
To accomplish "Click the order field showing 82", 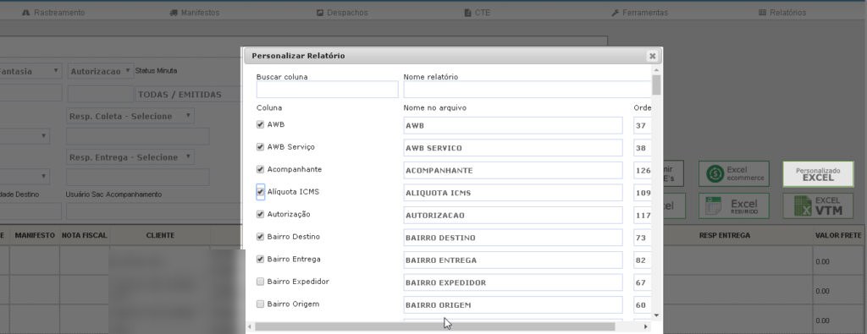I will click(x=642, y=260).
